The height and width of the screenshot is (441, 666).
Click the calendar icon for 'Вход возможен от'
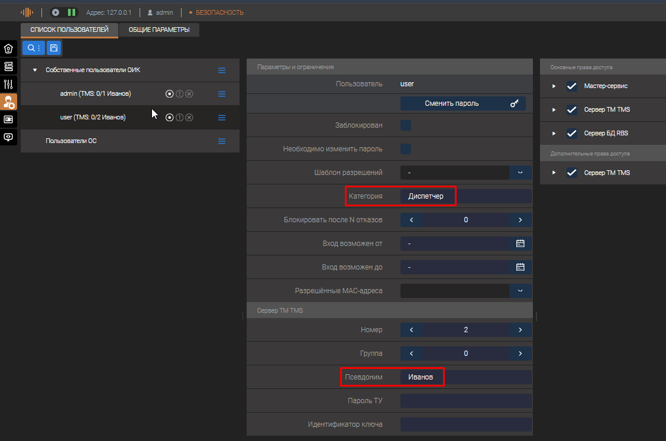point(520,244)
